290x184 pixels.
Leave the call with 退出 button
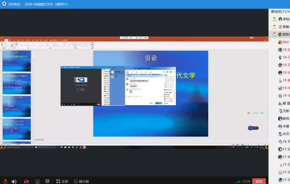click(x=259, y=181)
